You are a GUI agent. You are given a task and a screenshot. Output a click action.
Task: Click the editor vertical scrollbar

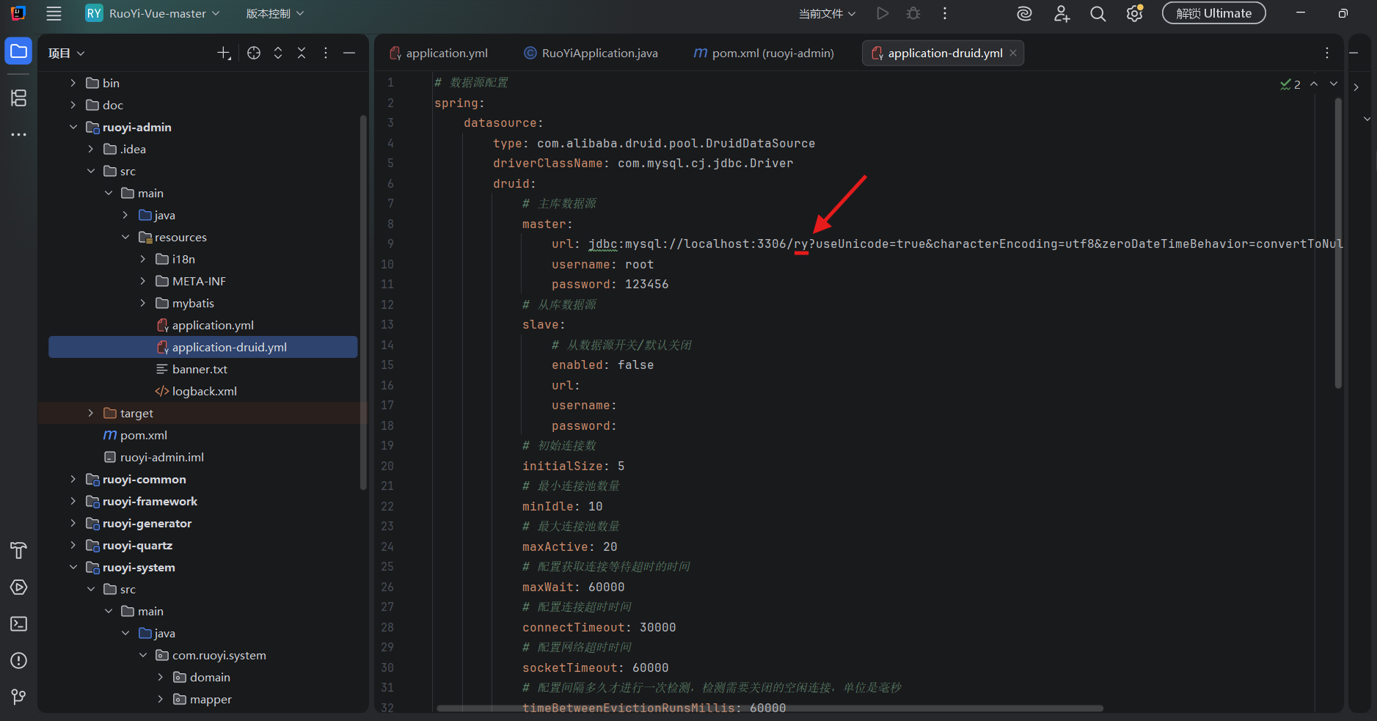(1338, 242)
